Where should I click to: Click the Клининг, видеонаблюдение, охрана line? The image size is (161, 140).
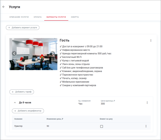81,71
